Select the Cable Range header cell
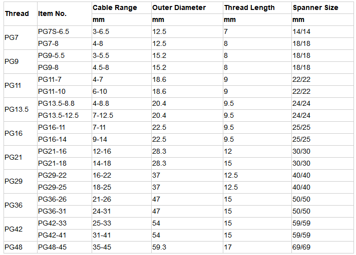This screenshot has width=356, height=255. pos(115,8)
